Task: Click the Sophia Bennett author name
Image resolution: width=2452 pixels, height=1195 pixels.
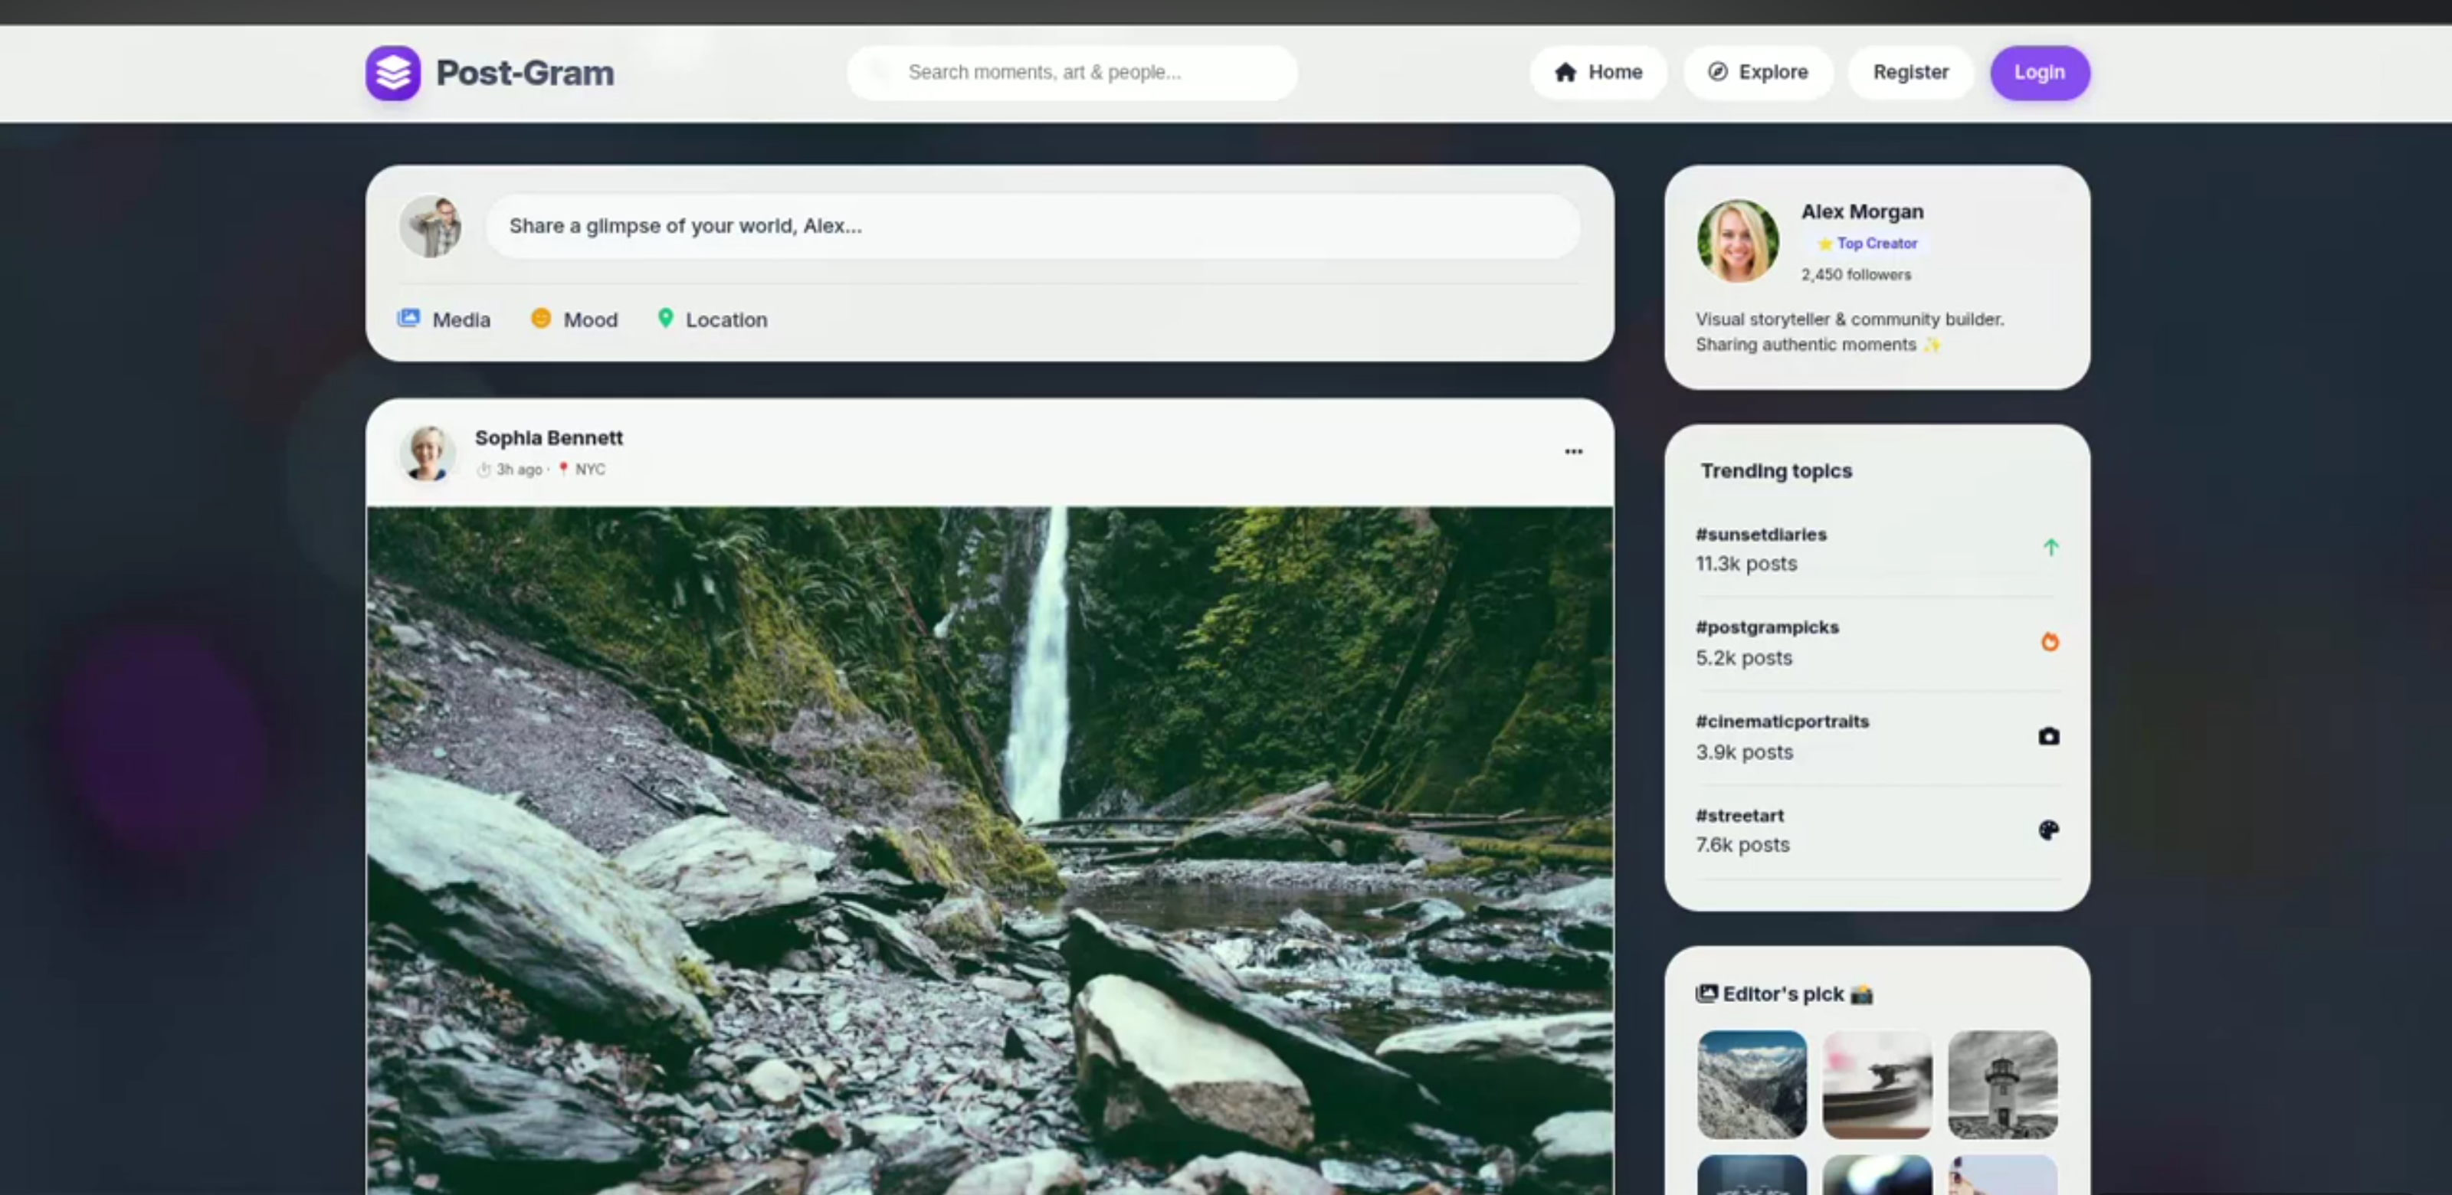Action: tap(549, 437)
